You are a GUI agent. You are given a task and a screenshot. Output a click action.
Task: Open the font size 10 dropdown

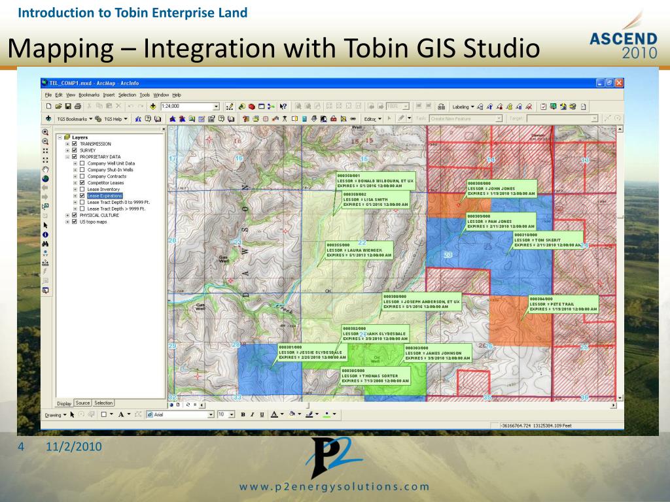coord(232,414)
